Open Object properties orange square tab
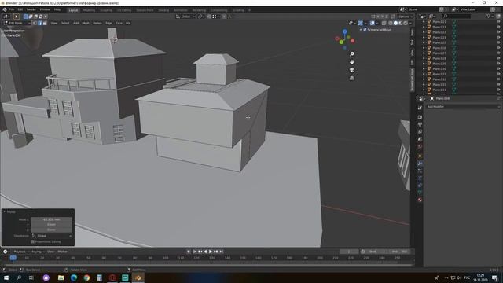The height and width of the screenshot is (283, 503). (420, 156)
